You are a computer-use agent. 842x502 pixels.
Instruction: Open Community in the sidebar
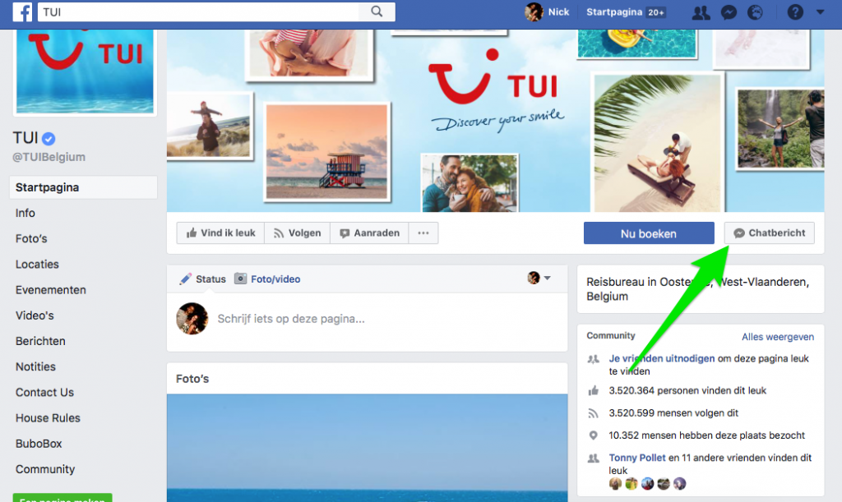45,469
